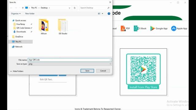Click the File name input field
Viewport: 196px width, 110px height.
(x=70, y=60)
